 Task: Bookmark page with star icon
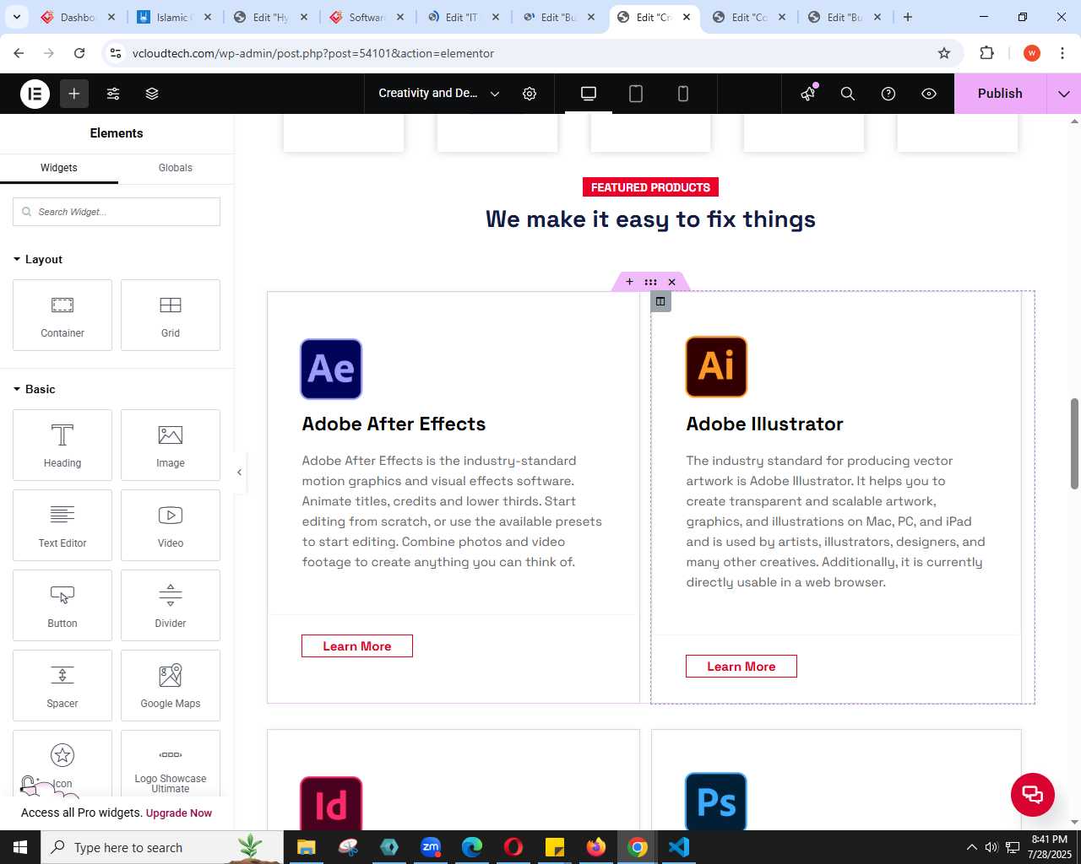(944, 53)
